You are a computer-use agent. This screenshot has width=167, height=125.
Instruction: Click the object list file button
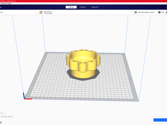2,113
